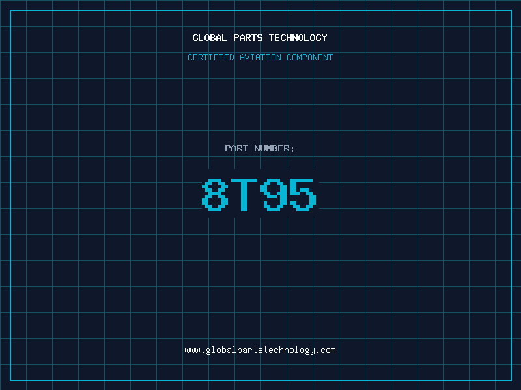This screenshot has height=390, width=521.
Task: Click the digit 8 in the part number
Action: pos(215,195)
